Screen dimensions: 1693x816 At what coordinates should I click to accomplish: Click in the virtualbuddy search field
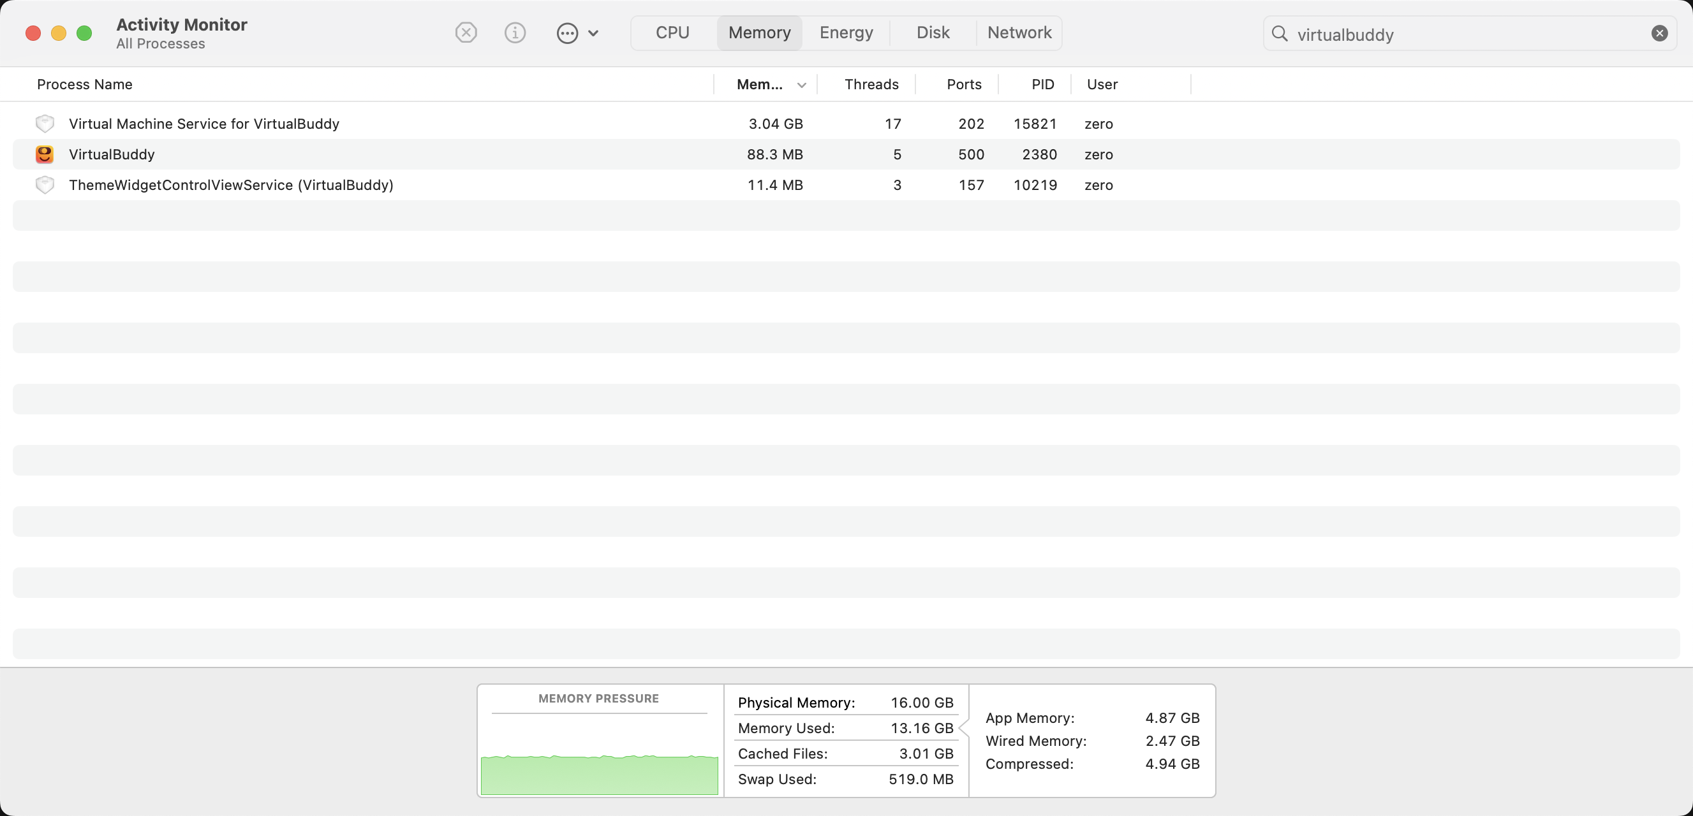[x=1466, y=34]
